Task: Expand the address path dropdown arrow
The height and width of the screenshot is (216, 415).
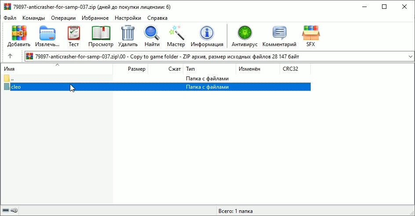Action: pyautogui.click(x=410, y=57)
